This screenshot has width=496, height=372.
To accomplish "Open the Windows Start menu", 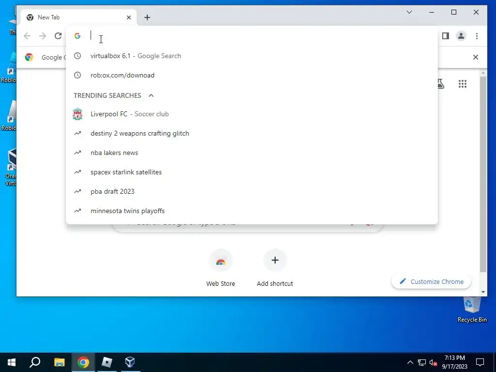I will tap(12, 362).
